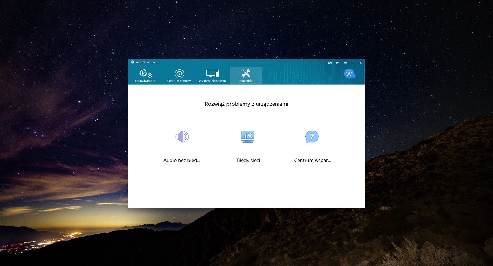Image resolution: width=493 pixels, height=266 pixels.
Task: Launch the Audio bez błęd... speaker tool
Action: 182,137
